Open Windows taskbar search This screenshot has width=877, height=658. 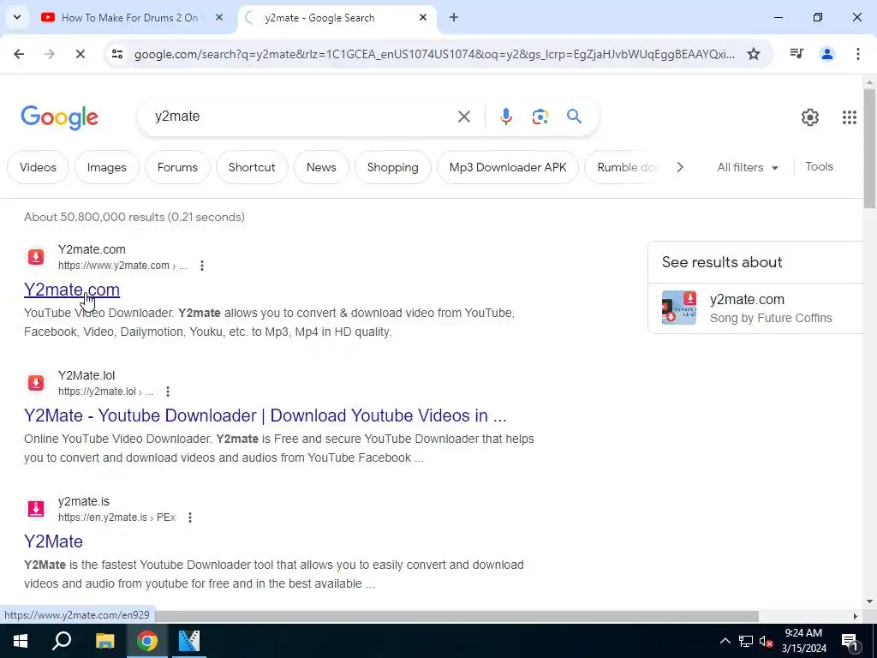(x=62, y=641)
